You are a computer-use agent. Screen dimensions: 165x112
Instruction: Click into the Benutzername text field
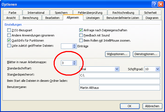point(120,88)
